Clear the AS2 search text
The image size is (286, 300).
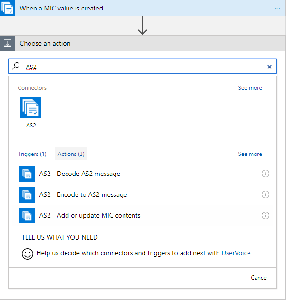[x=269, y=67]
